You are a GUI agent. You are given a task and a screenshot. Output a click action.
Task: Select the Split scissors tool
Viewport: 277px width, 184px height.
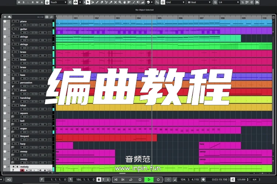coord(106,2)
